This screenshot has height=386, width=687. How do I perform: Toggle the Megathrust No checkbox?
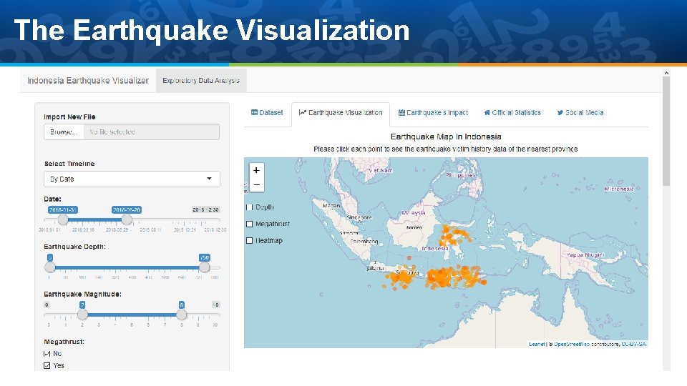tap(47, 354)
